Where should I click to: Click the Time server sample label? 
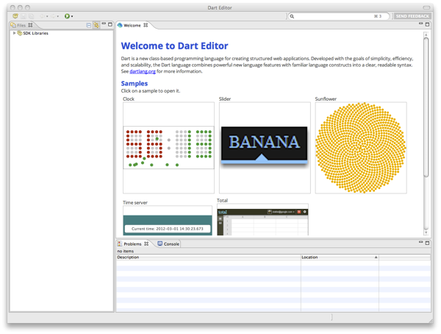(135, 202)
